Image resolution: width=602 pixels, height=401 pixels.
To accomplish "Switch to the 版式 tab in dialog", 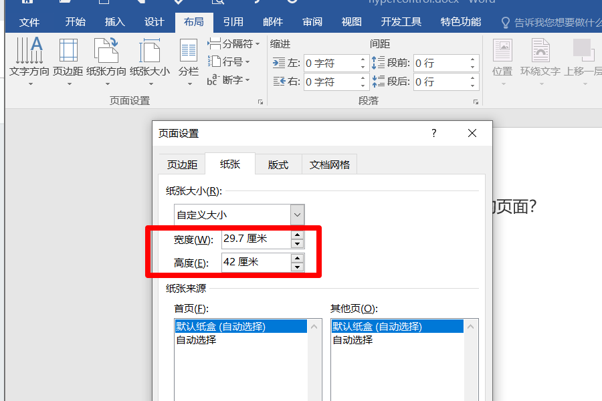I will tap(278, 164).
